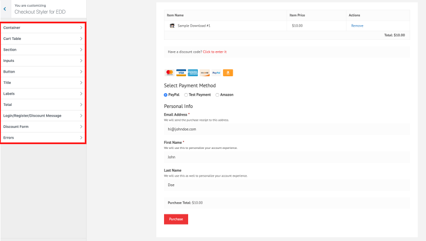Image resolution: width=426 pixels, height=241 pixels.
Task: Click the First Name input field
Action: click(x=287, y=157)
